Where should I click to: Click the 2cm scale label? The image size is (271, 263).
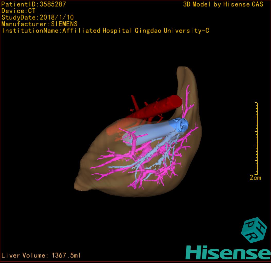[255, 178]
